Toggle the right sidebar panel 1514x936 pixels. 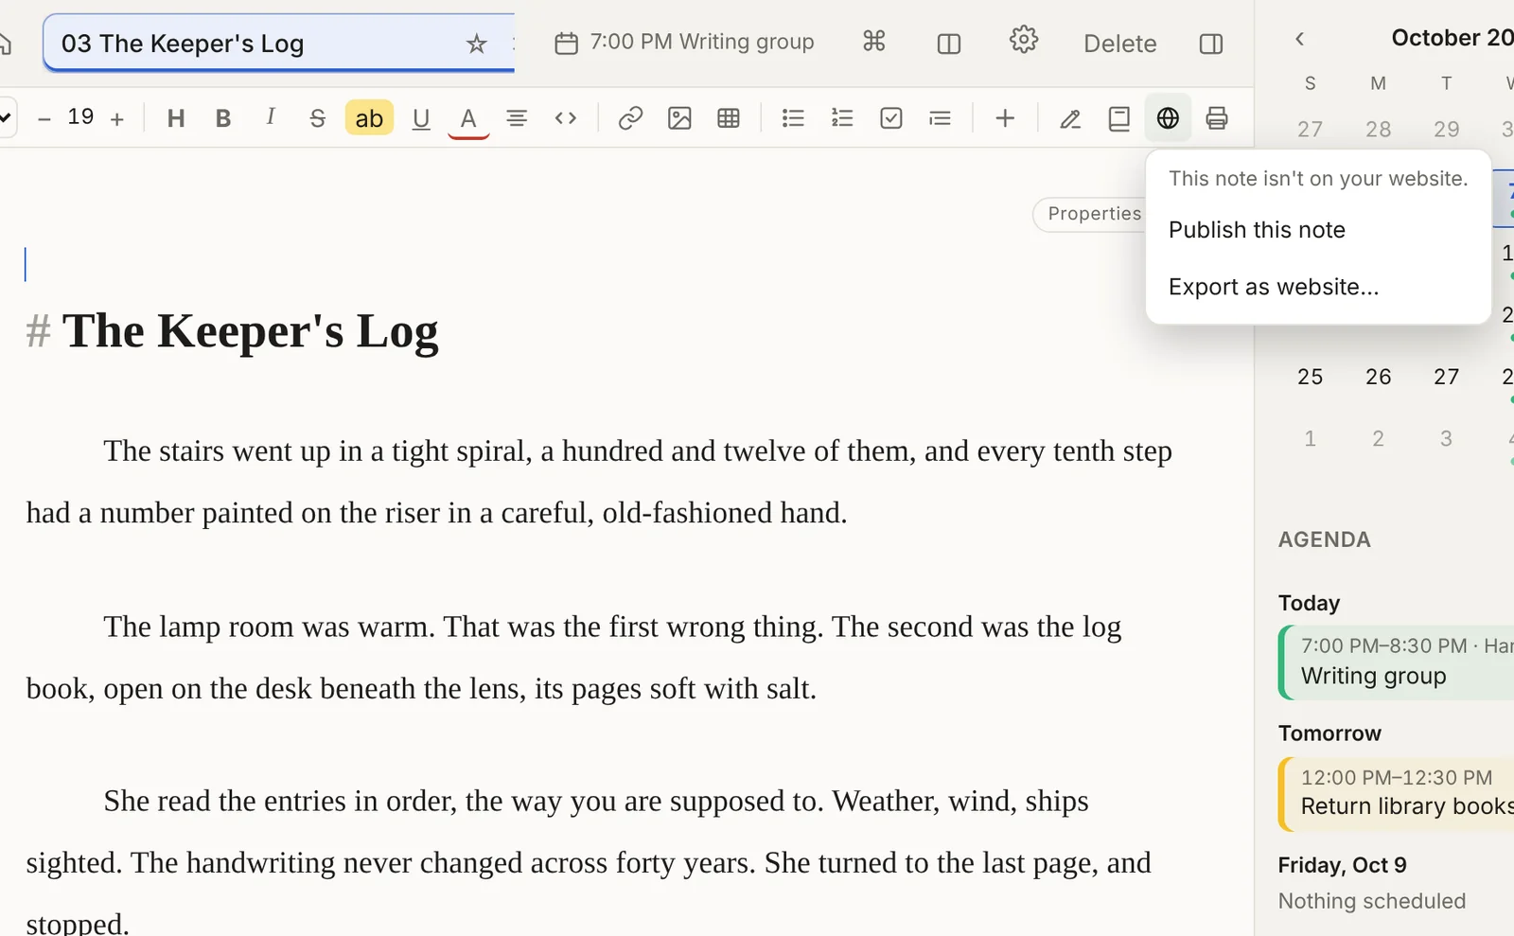1211,44
